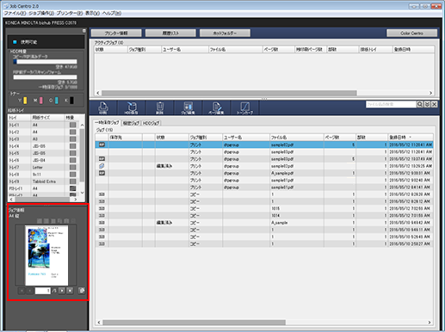
Task: Click the black K toner swatch
Action: click(71, 101)
